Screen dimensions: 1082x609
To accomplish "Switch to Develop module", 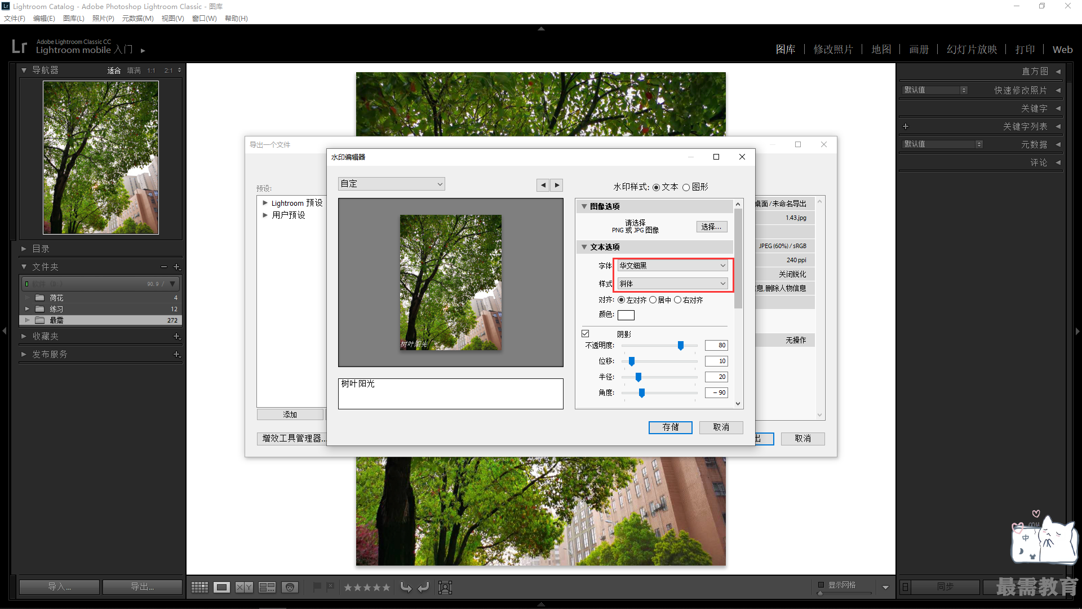I will [x=833, y=50].
